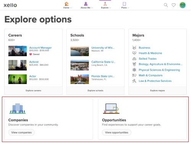Expand the Explore menu label
This screenshot has height=144, width=191.
[x=106, y=8]
